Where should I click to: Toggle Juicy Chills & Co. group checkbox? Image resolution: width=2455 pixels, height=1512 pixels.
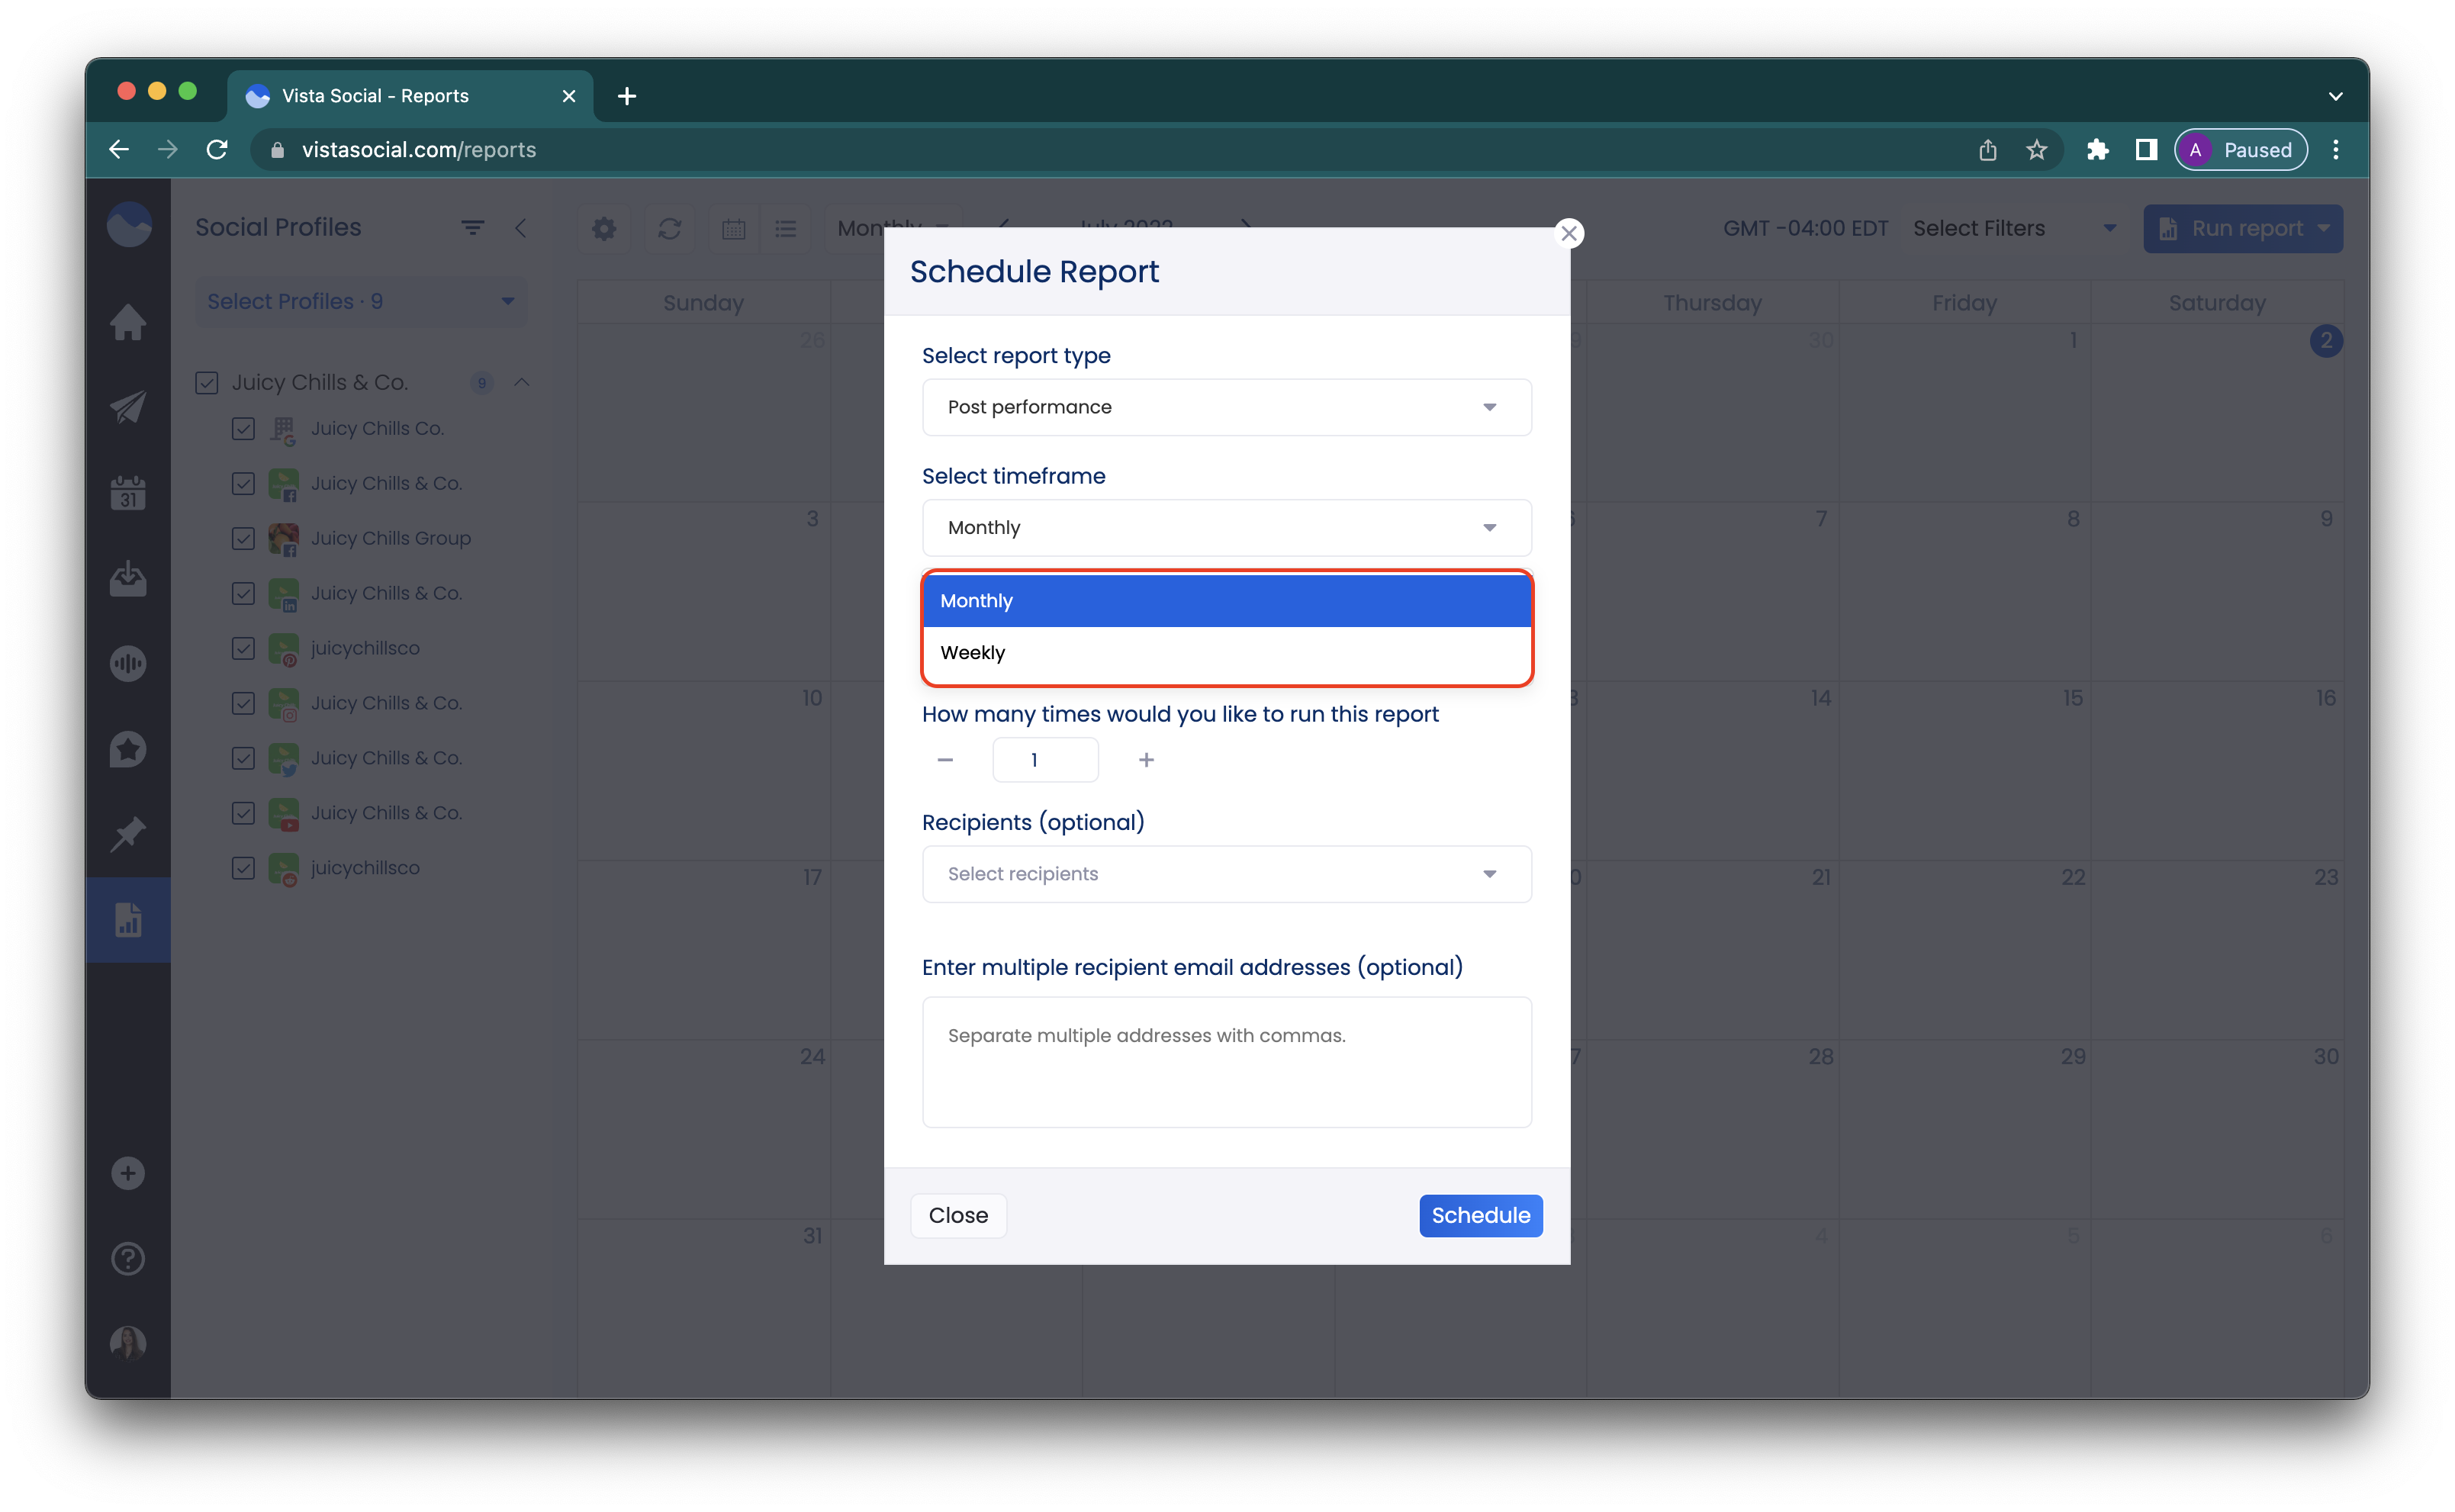[x=207, y=383]
